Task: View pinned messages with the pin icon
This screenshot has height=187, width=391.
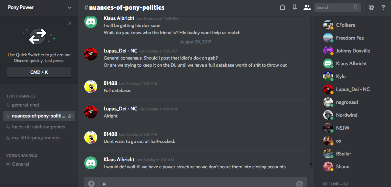Action: 294,7
